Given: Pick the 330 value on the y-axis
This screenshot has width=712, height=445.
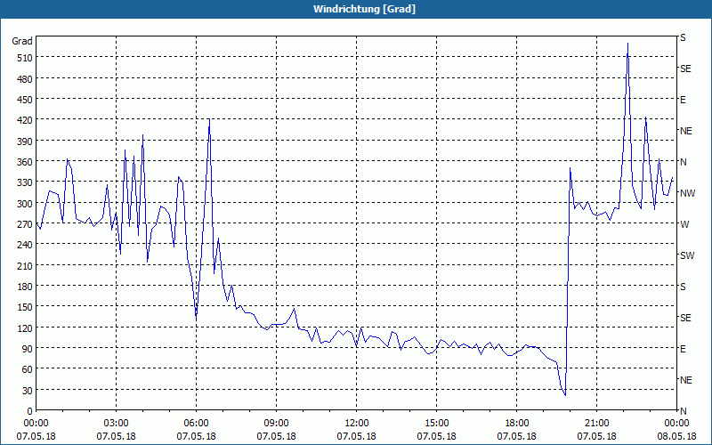Looking at the screenshot, I should [x=25, y=182].
